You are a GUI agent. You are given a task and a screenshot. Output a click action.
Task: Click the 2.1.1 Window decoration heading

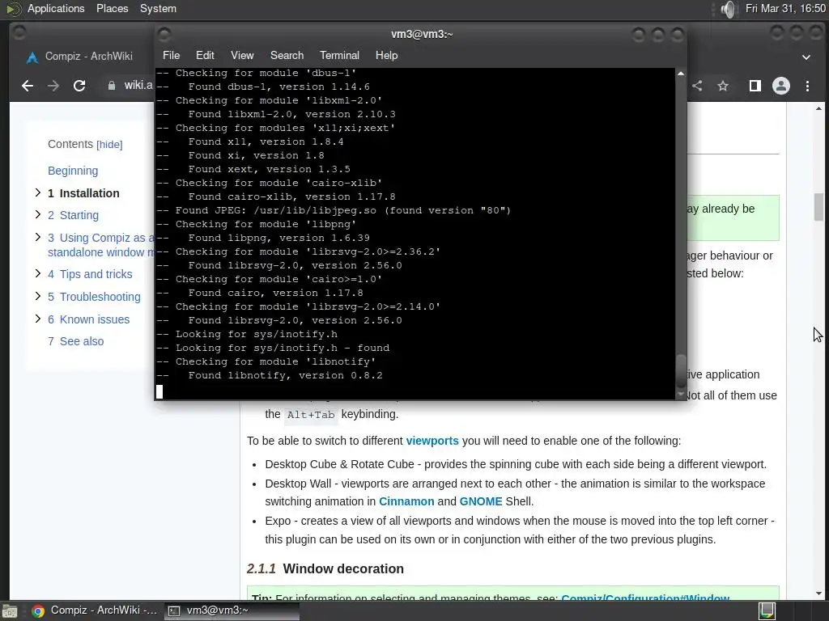point(325,568)
